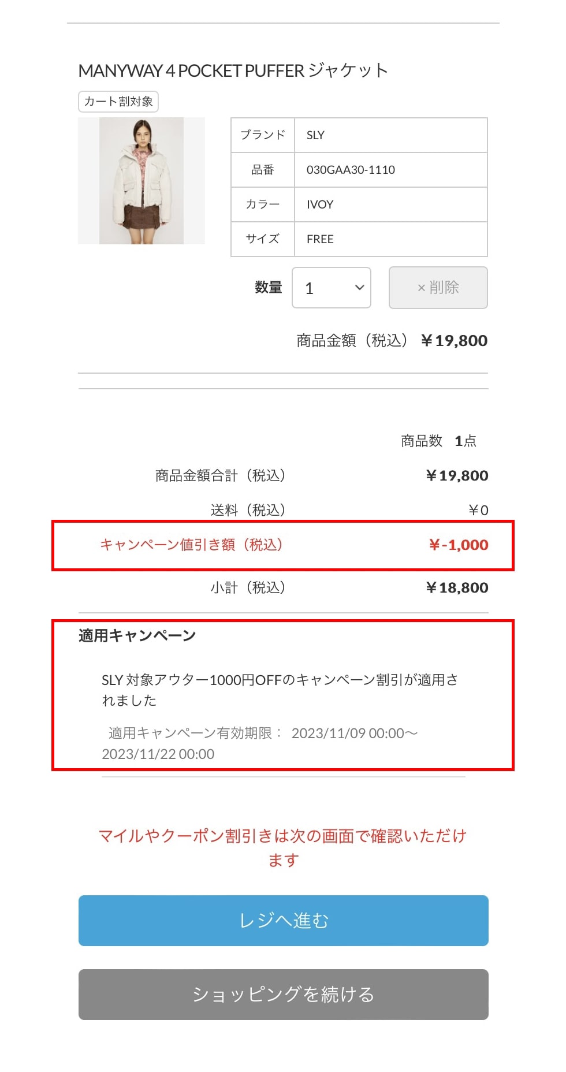
Task: Click the 小計 subtotal ￥18,800
Action: [x=457, y=587]
